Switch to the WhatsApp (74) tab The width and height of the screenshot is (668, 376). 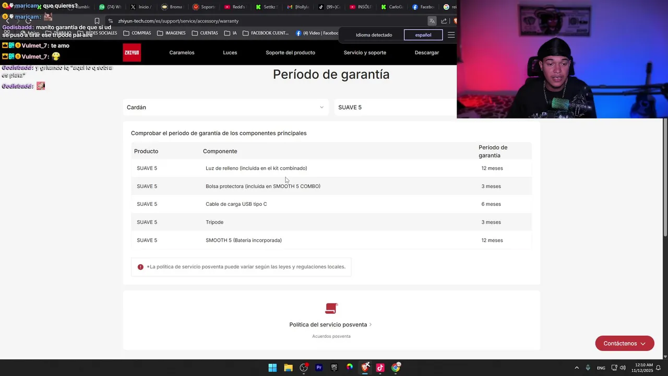[x=110, y=7]
